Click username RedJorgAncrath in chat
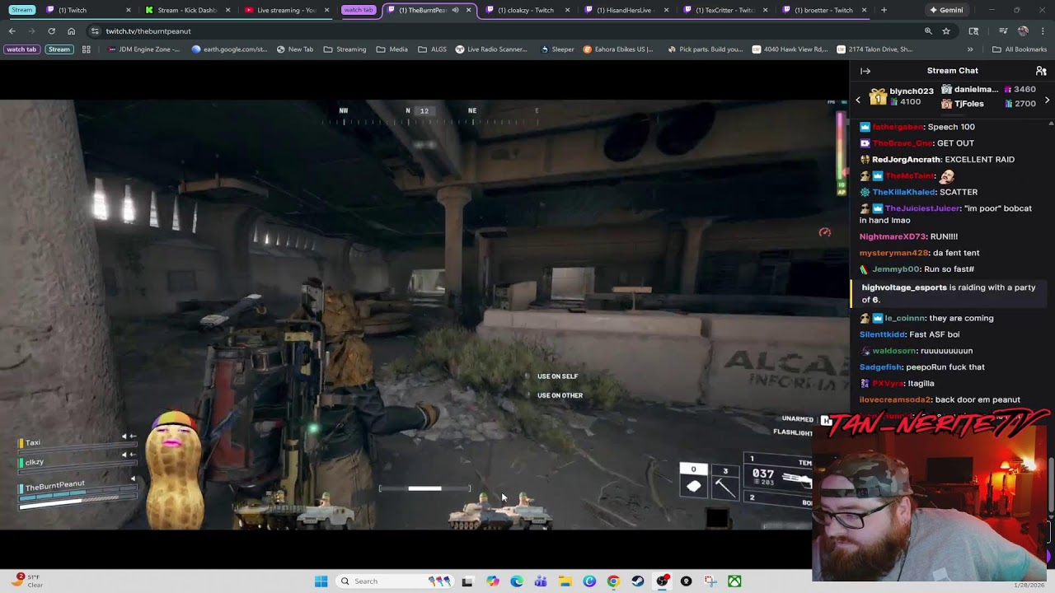The height and width of the screenshot is (593, 1055). tap(906, 160)
